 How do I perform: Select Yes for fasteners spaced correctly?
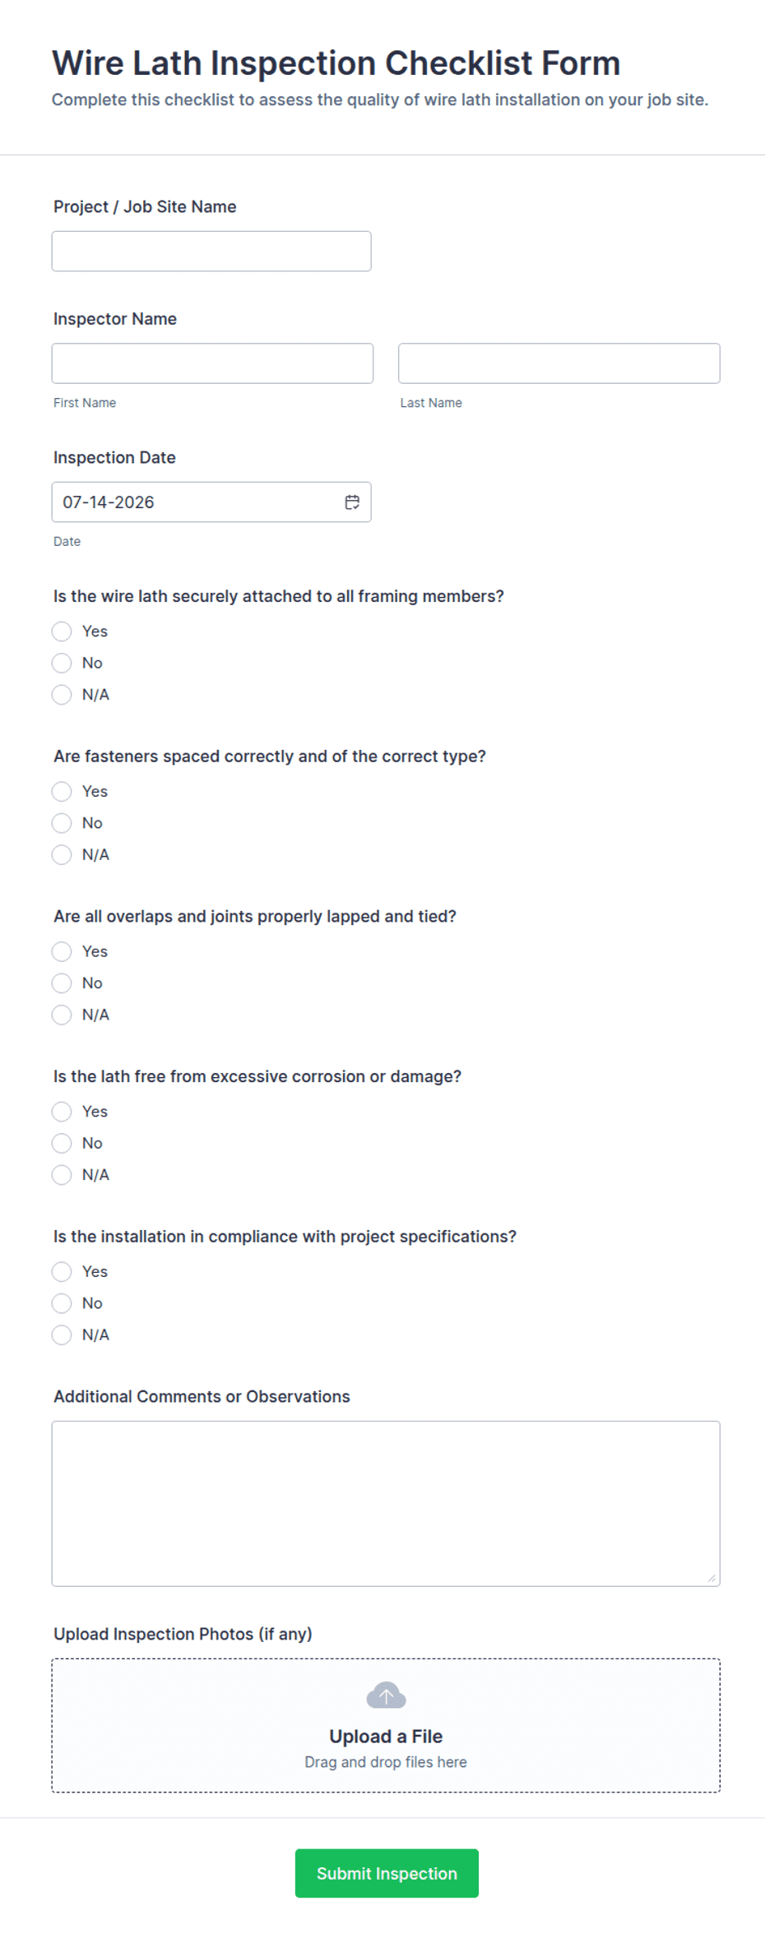point(62,792)
